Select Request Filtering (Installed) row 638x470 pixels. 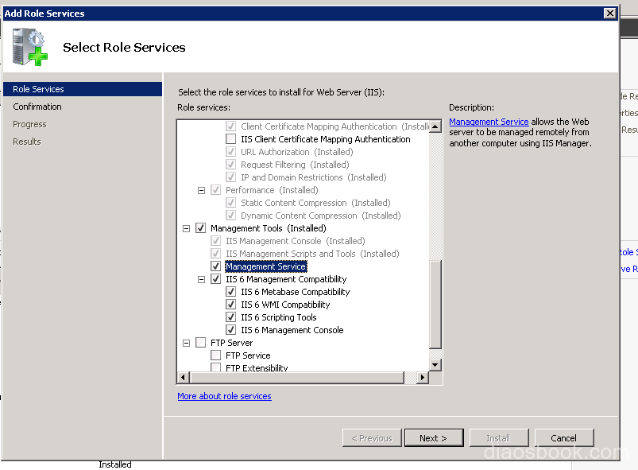(x=295, y=165)
